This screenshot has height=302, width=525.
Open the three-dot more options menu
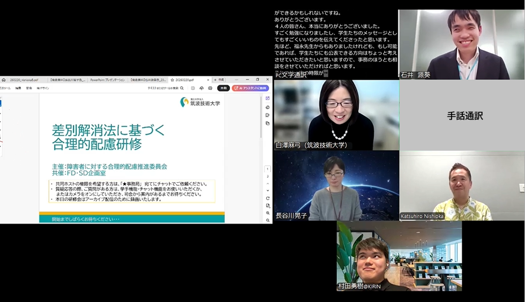coord(236,80)
